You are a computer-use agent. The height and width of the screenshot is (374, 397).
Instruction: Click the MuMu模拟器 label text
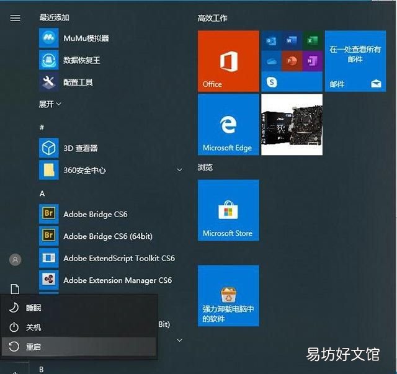click(x=86, y=38)
